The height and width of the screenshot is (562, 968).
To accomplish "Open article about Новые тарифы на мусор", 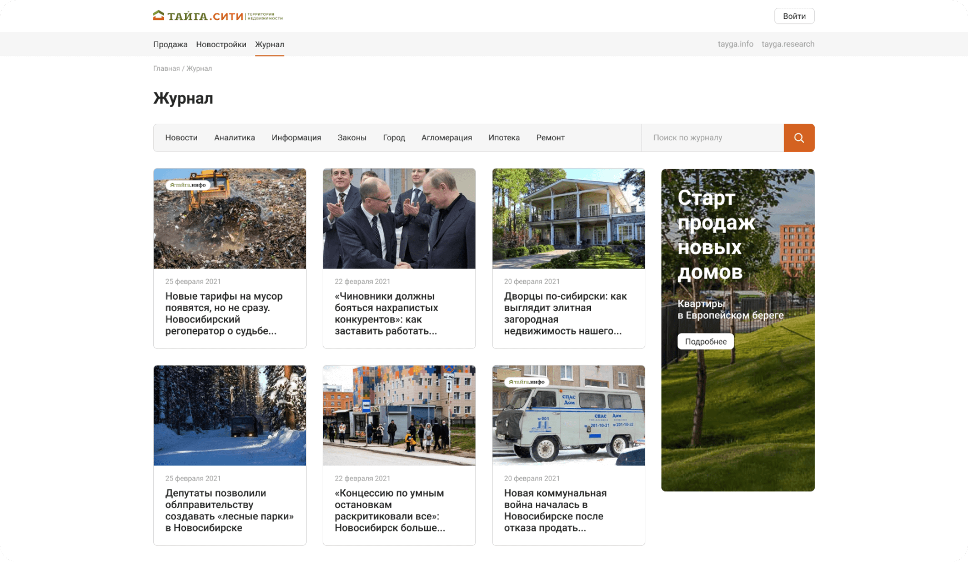I will click(224, 313).
